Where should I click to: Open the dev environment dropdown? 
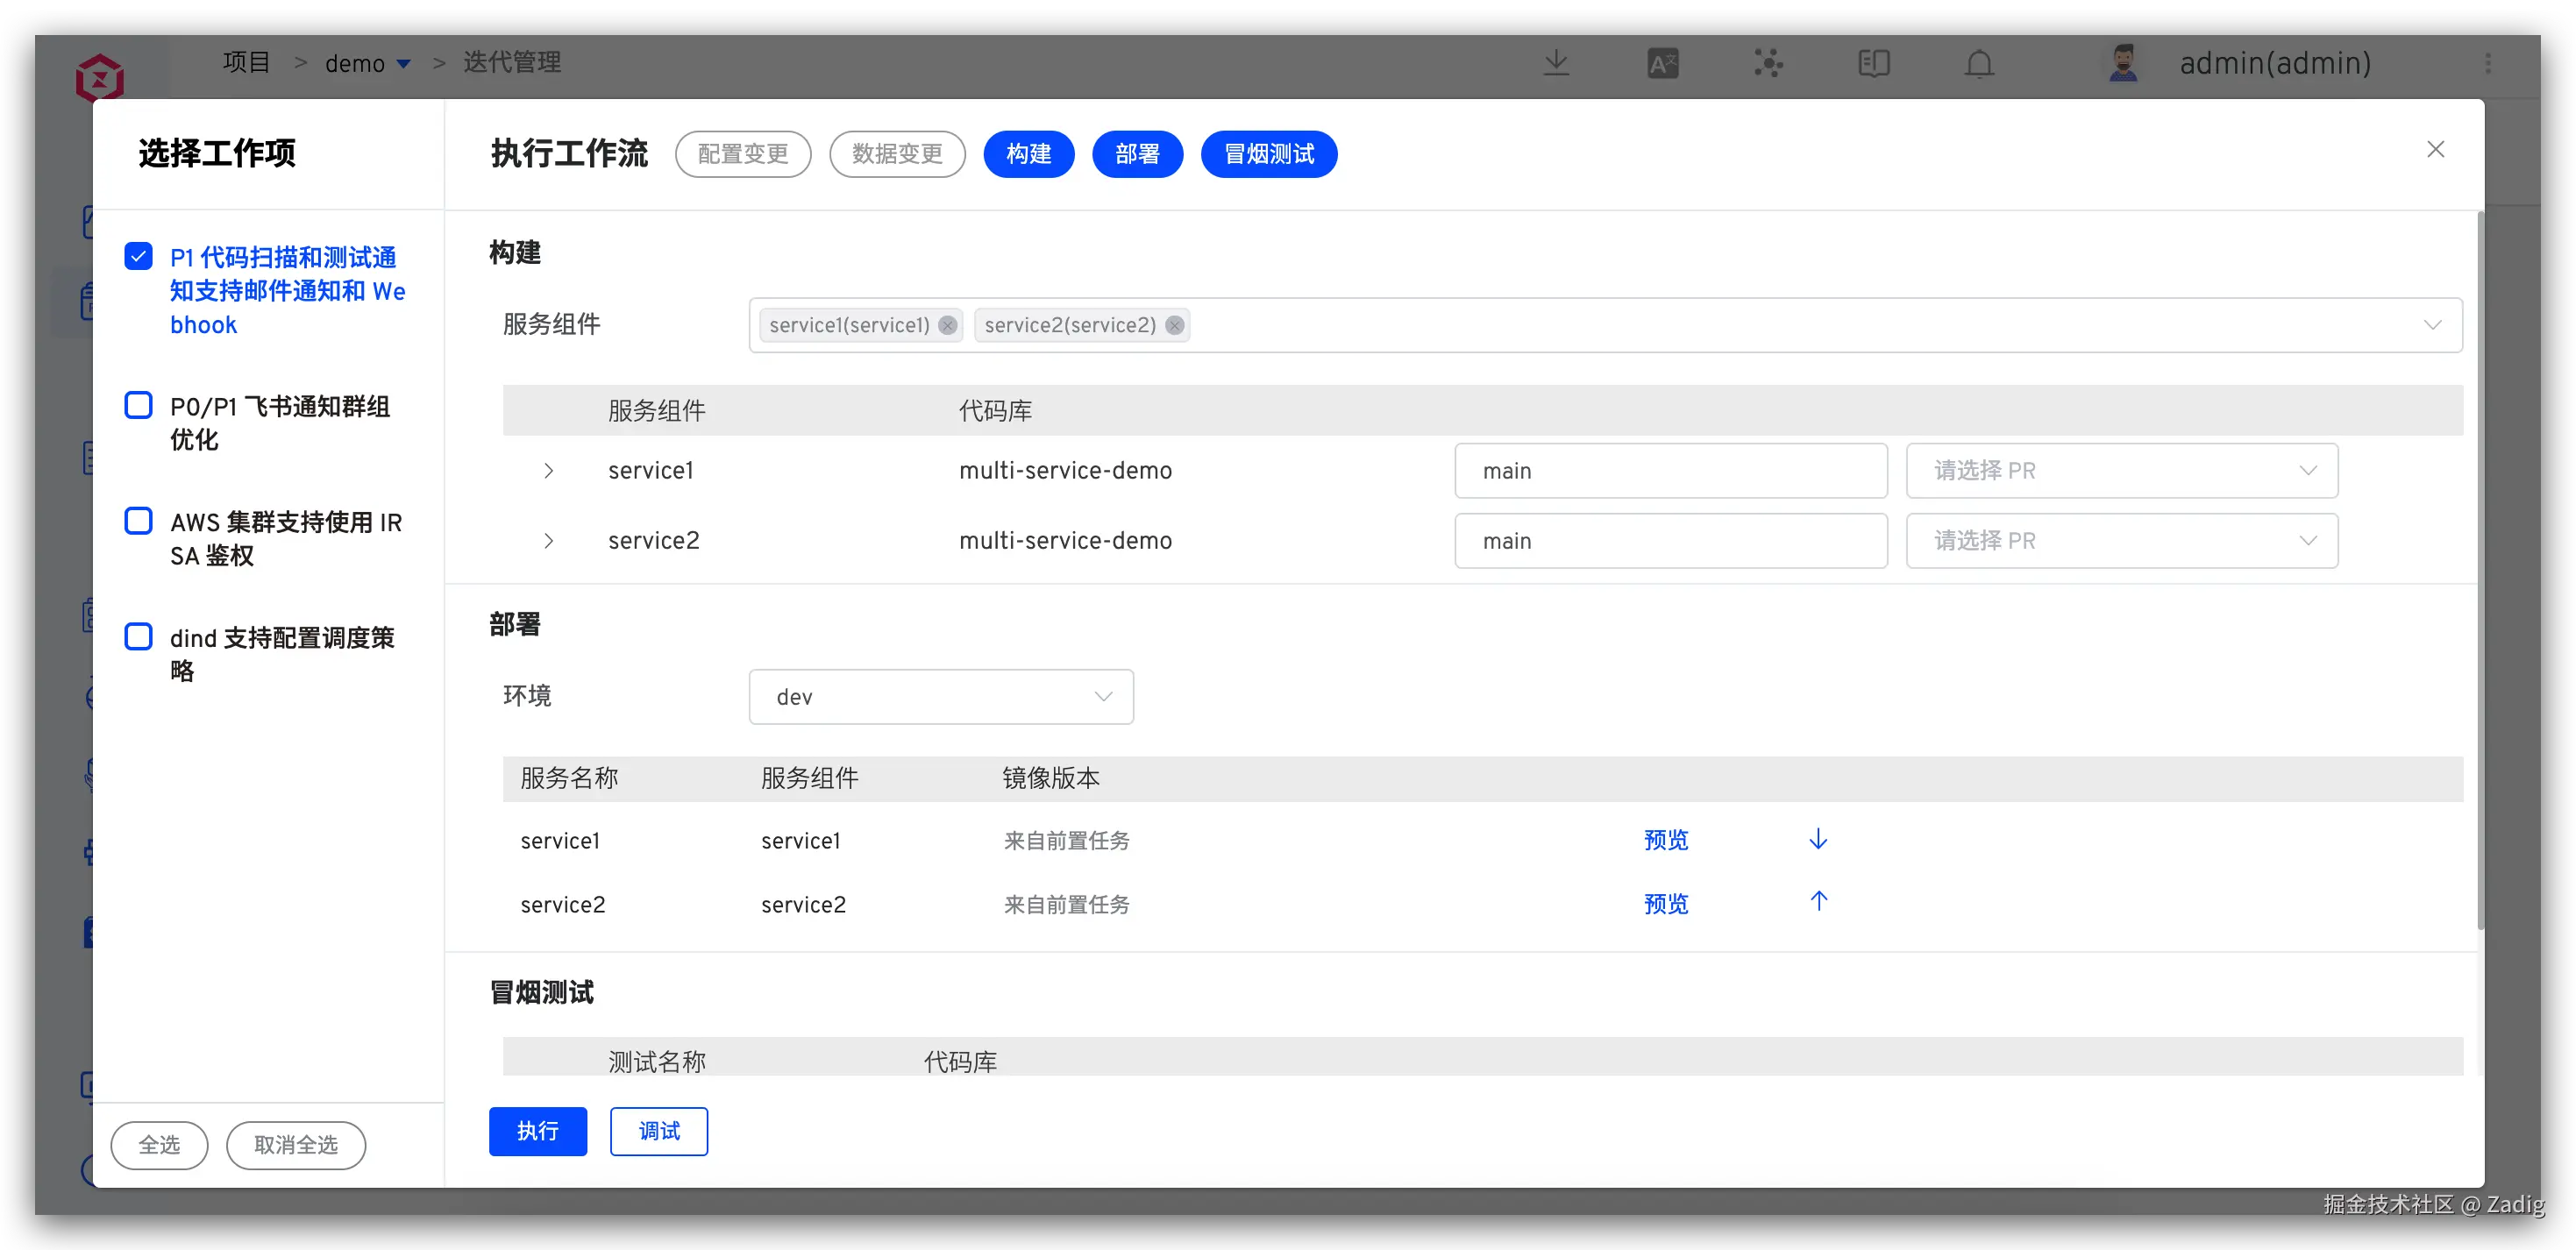click(x=940, y=697)
